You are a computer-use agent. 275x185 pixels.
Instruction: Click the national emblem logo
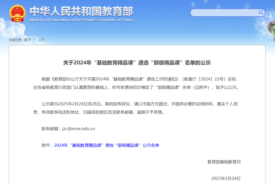17,14
